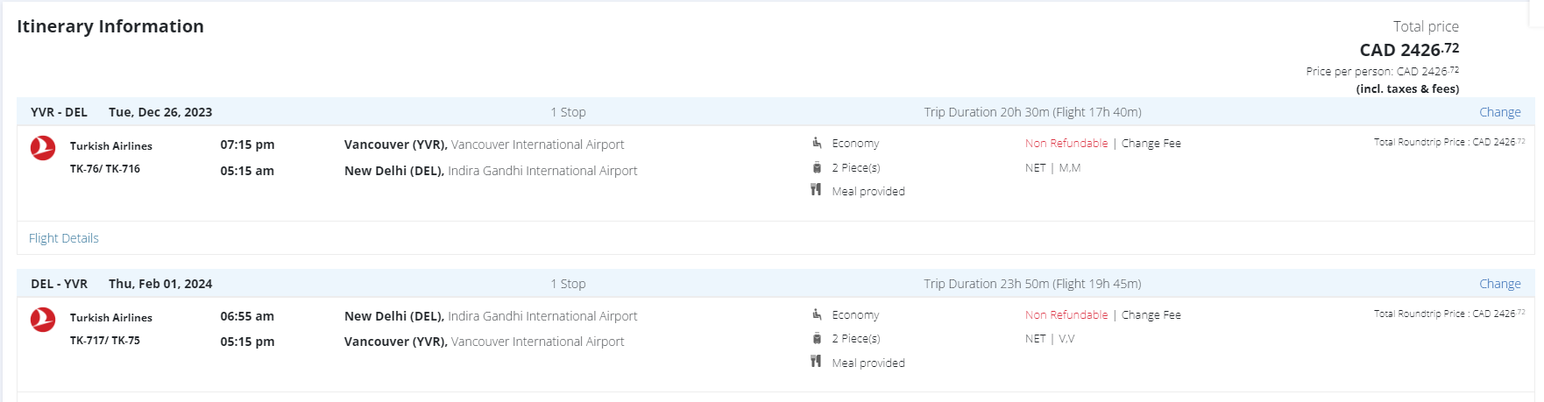The height and width of the screenshot is (402, 1544).
Task: Click the meal icon on the outbound flight
Action: [816, 190]
